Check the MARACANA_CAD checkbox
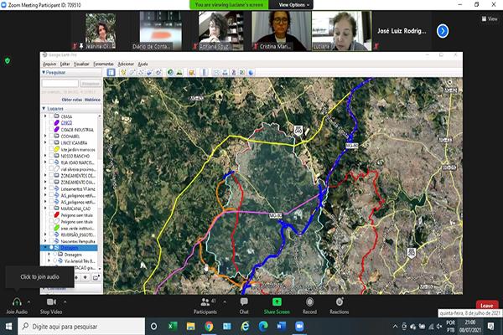This screenshot has height=335, width=503. [50, 209]
